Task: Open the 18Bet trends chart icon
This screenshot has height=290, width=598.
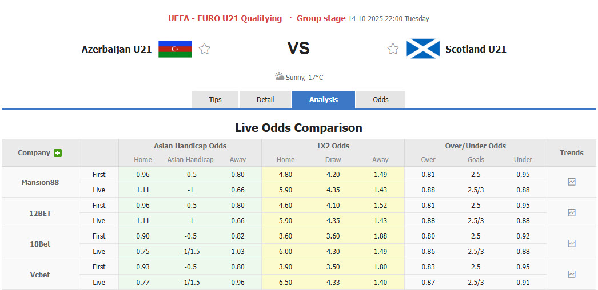Action: click(x=572, y=244)
